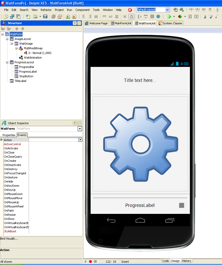Click the Bind Visually link
Viewport: 222px width, 265px height.
click(x=9, y=239)
